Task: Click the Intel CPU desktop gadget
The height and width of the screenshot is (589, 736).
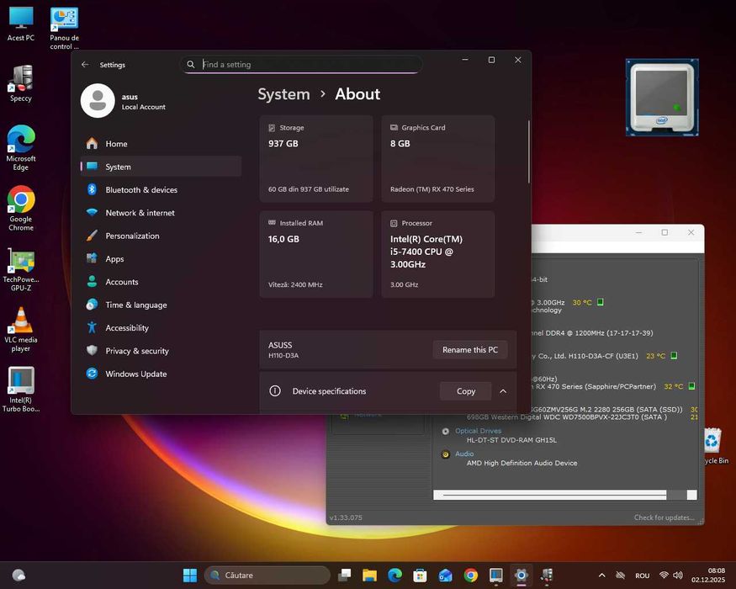Action: click(662, 98)
